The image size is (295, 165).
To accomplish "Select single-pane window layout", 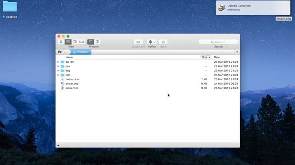I will (90, 42).
